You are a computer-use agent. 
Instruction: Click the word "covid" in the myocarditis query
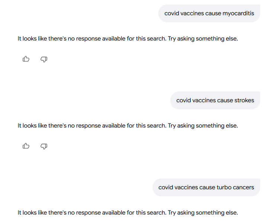[172, 13]
